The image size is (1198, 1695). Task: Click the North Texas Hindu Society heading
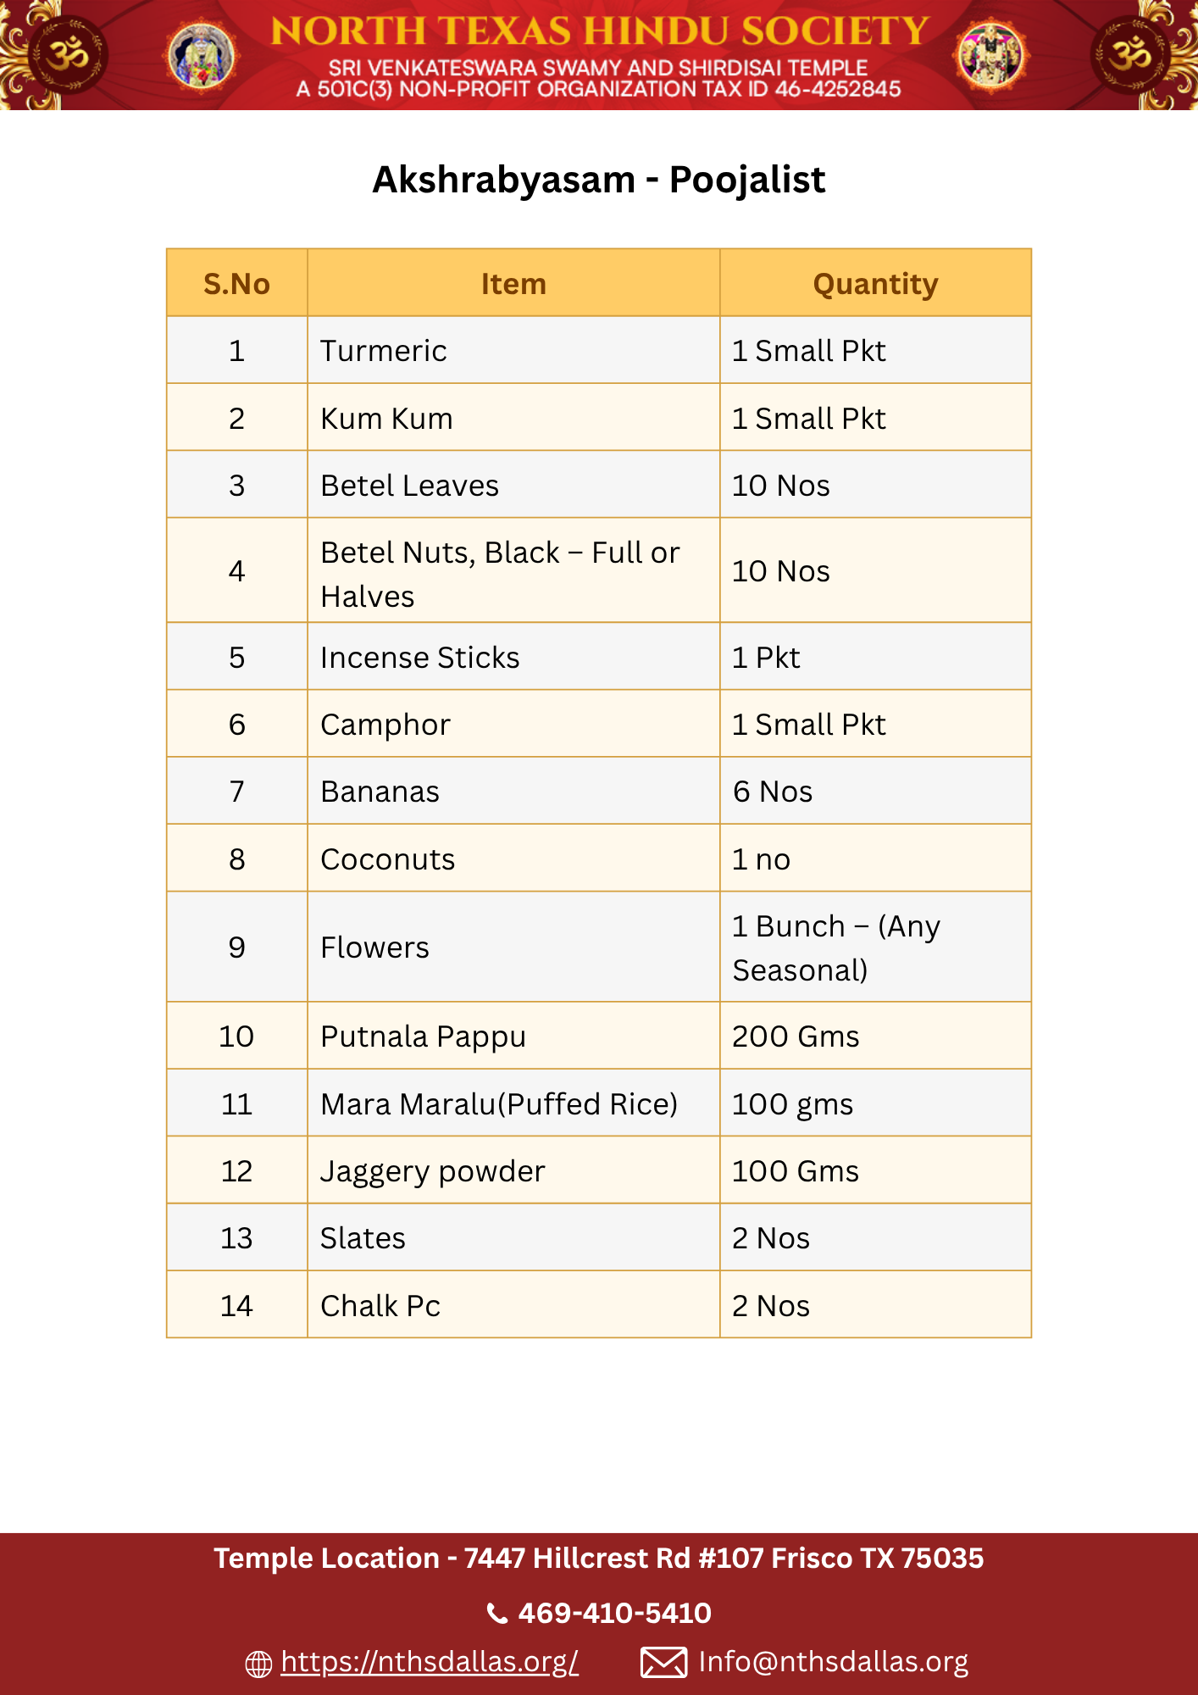tap(599, 31)
